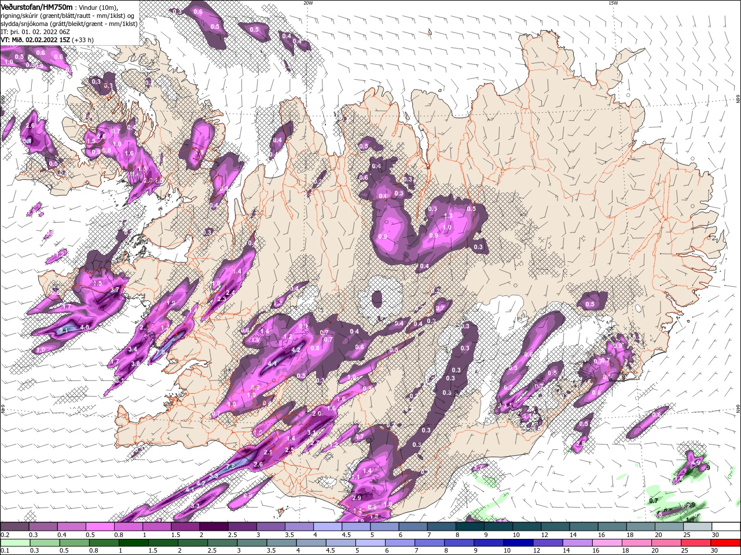Click the initial time "IT: þri. 01. 02. 2022 06Z"

[36, 32]
